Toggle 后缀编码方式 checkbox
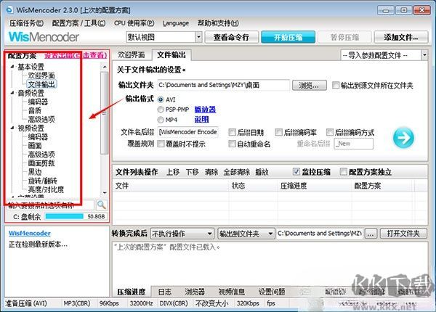This screenshot has width=436, height=312. pos(330,132)
